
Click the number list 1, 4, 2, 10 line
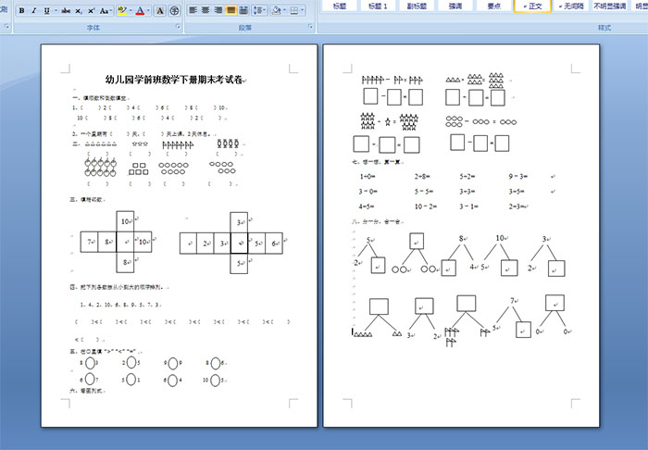120,305
